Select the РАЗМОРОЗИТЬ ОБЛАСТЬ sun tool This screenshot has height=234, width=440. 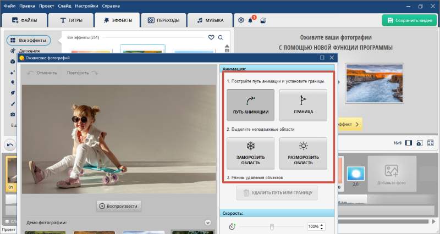pos(304,153)
